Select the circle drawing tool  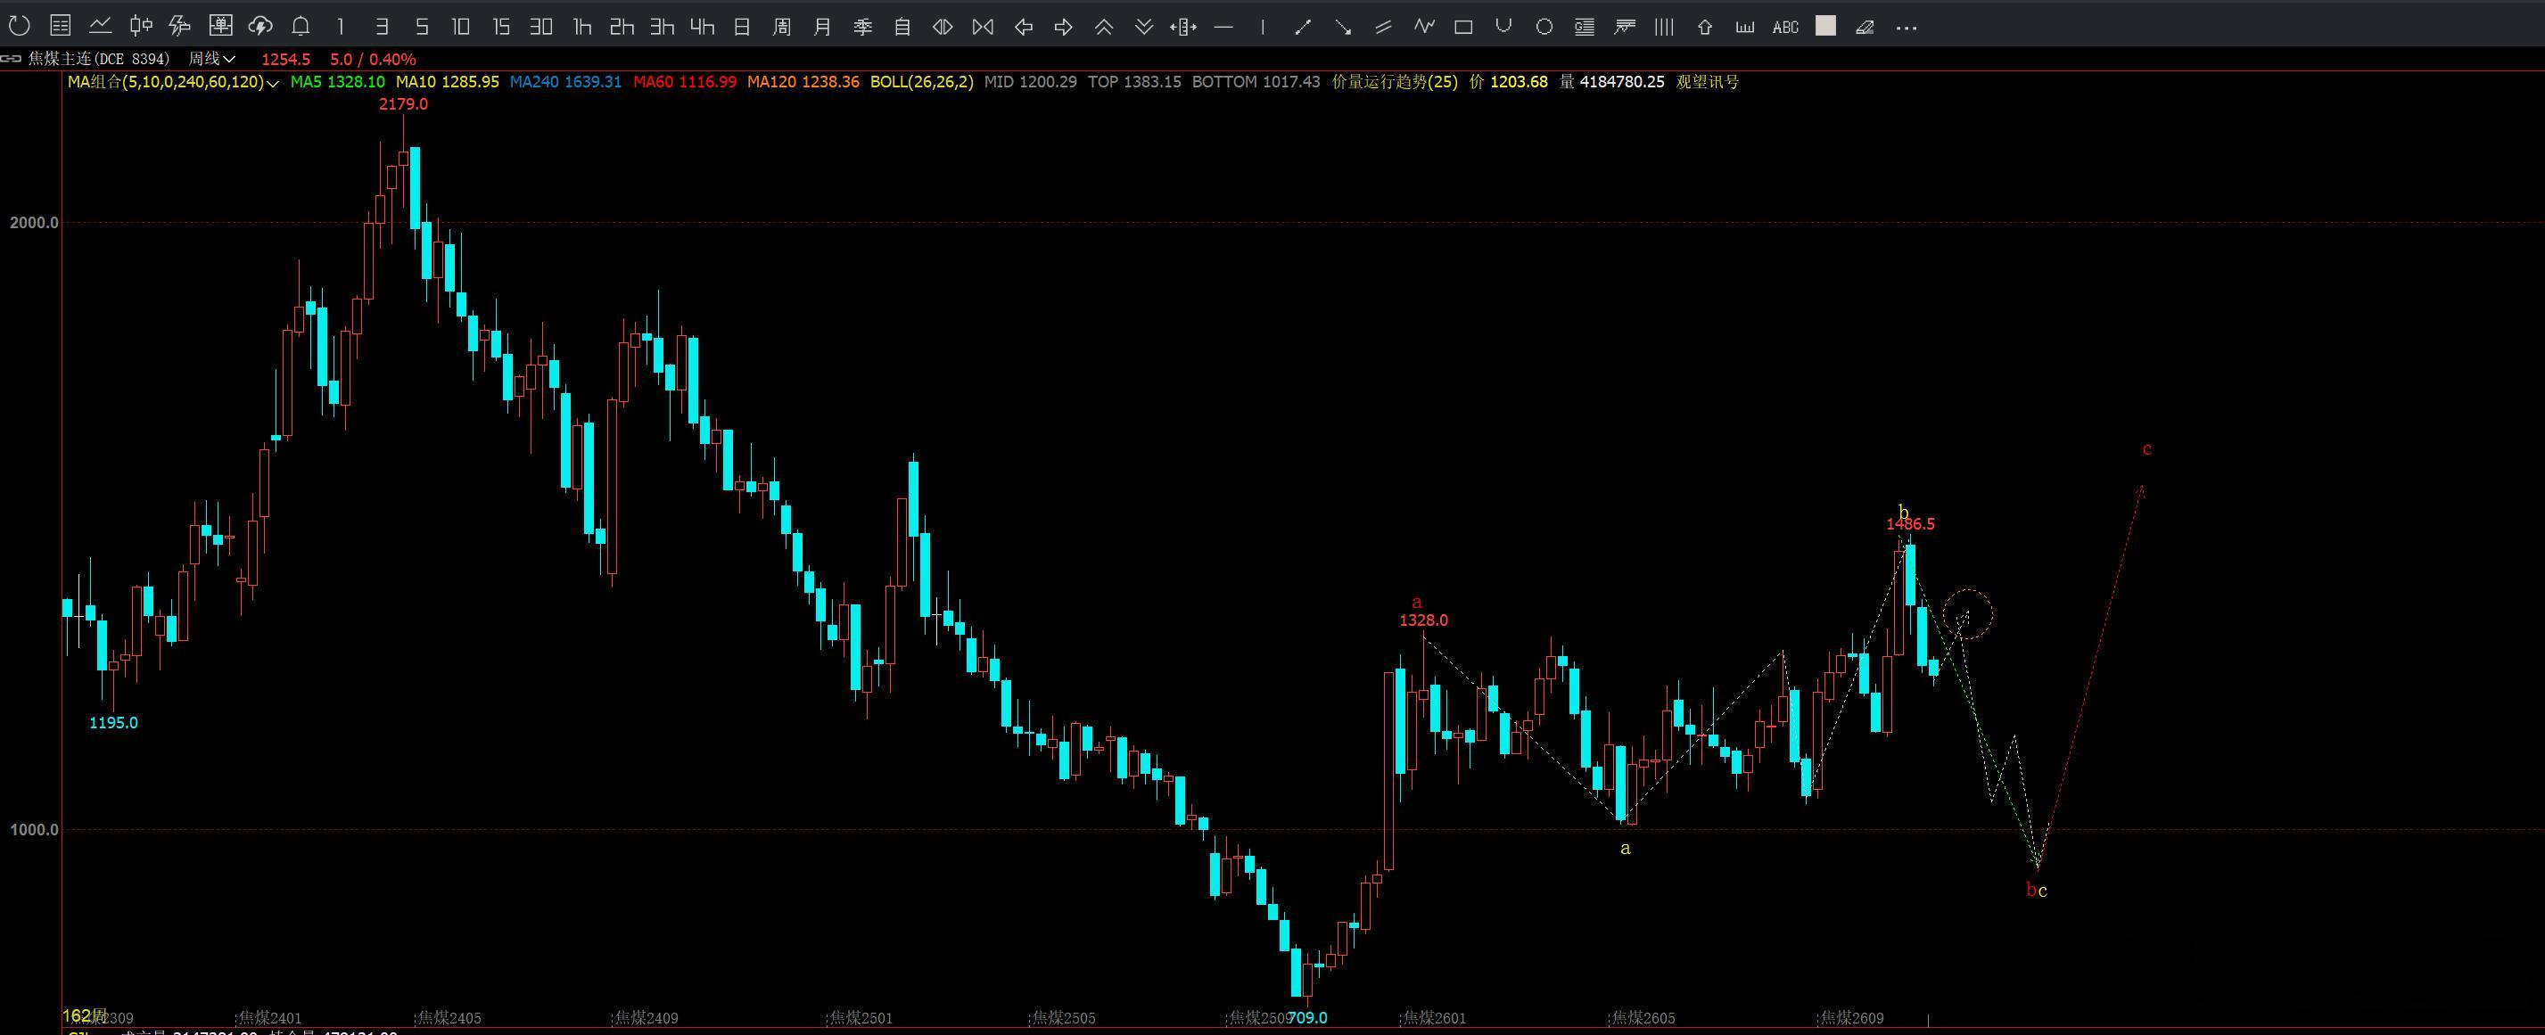click(1544, 27)
